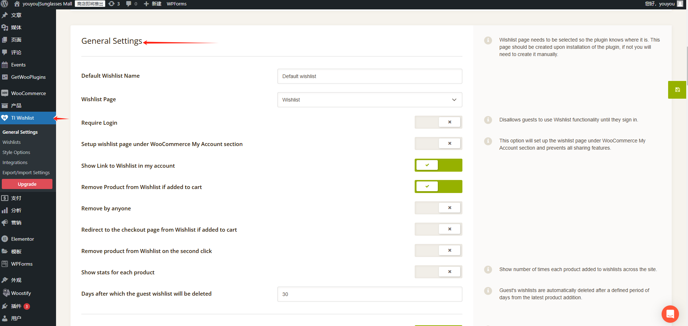
Task: Expand the Wishlist Page dropdown
Action: [x=369, y=100]
